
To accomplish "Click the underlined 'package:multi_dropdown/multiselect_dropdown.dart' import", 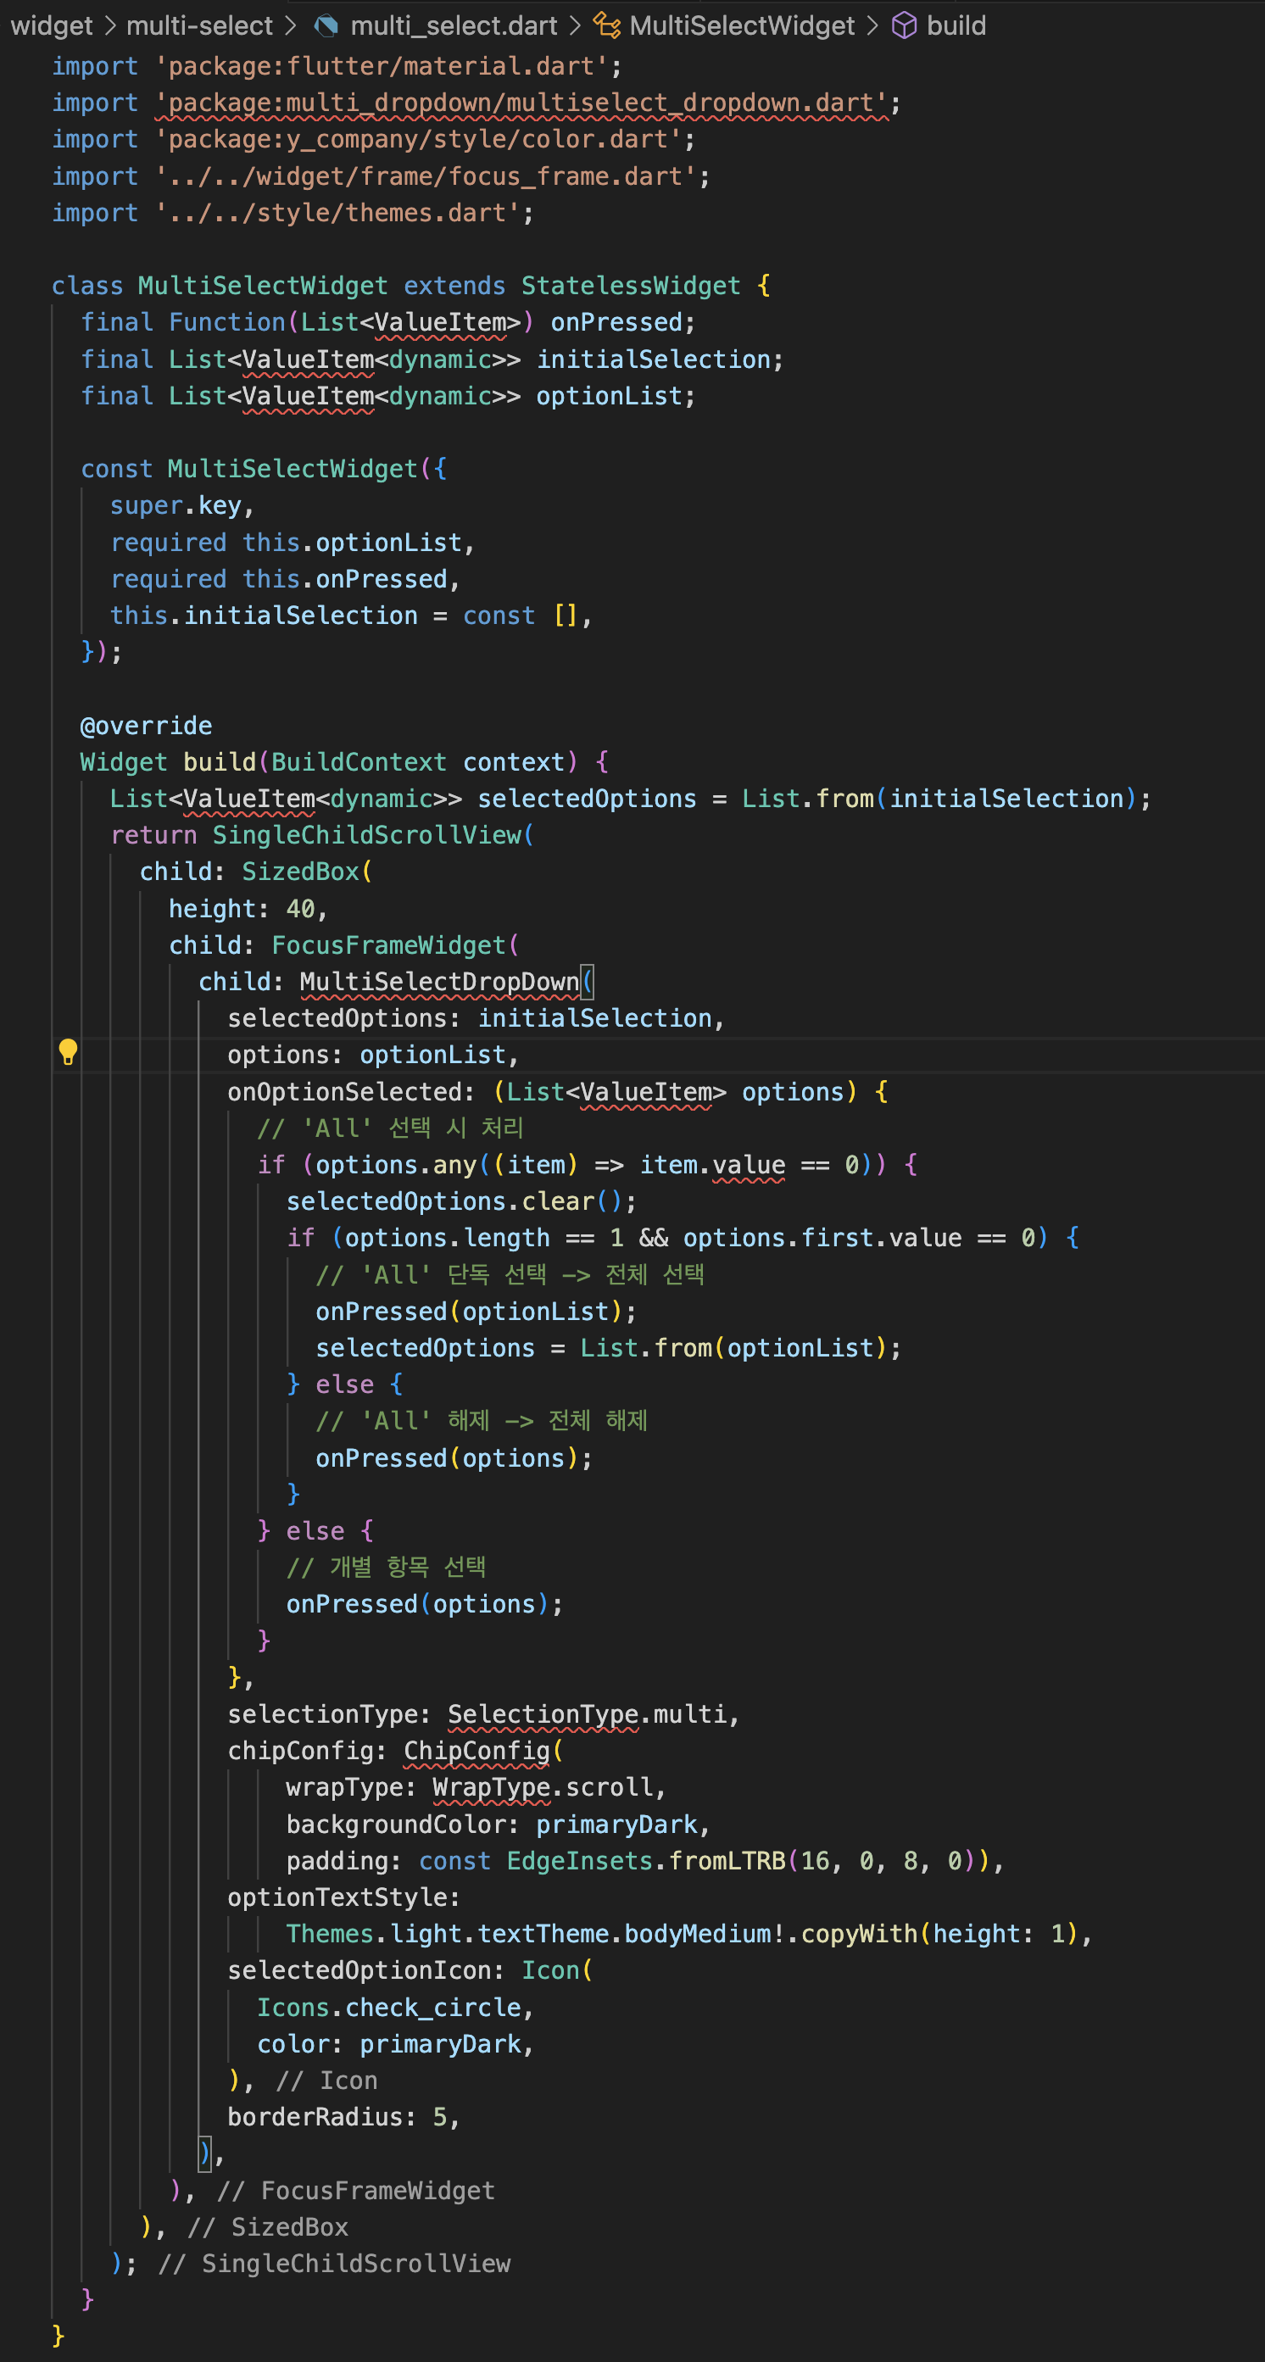I will coord(522,103).
